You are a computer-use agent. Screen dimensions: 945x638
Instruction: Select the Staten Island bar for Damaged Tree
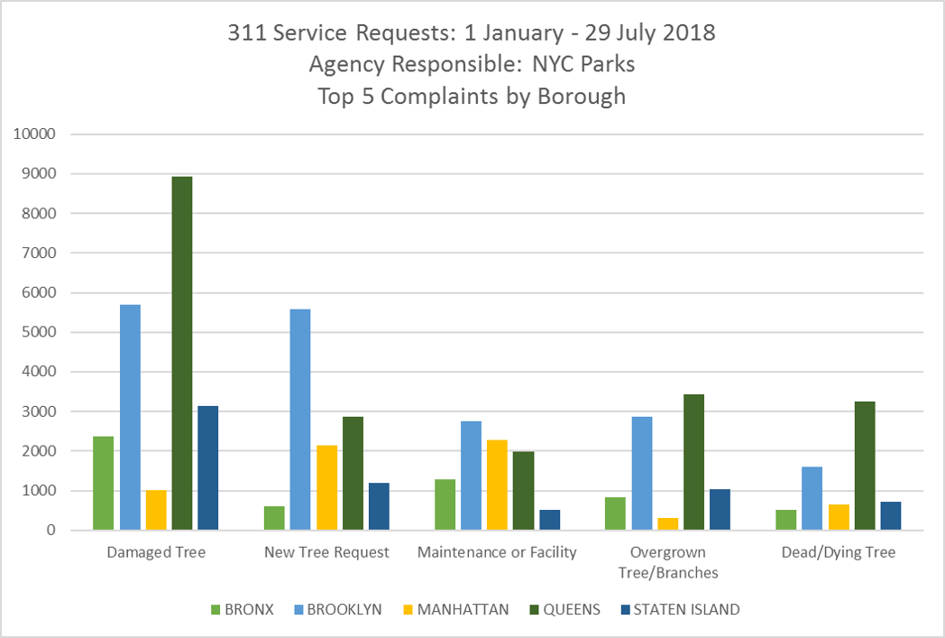point(208,468)
